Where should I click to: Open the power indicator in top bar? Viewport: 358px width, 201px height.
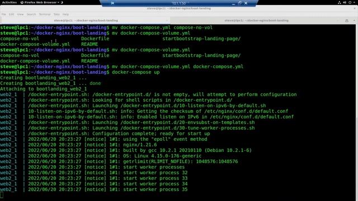click(x=350, y=2)
